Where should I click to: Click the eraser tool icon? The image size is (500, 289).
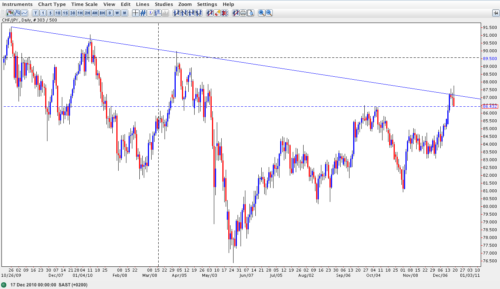pos(217,13)
